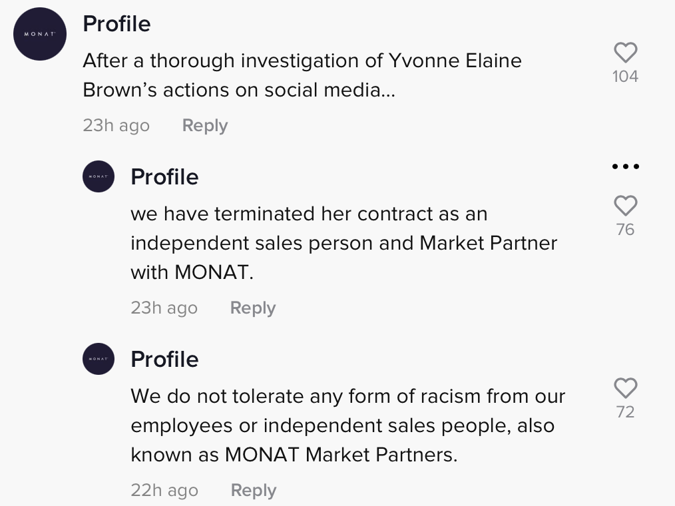
Task: Tap the heart on the terminated contract reply
Action: tap(625, 206)
